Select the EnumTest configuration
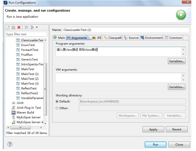Viewport: 196px width, 151px height. [x=26, y=45]
